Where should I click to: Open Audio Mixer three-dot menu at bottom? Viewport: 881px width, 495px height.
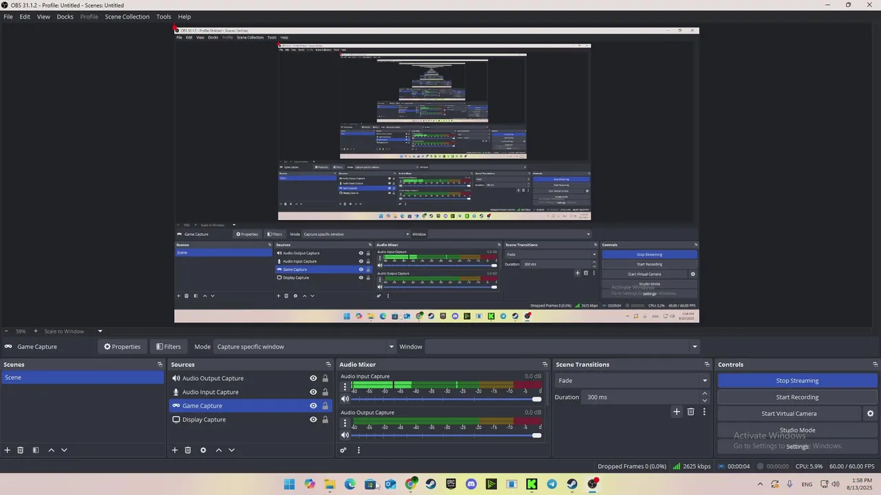click(359, 450)
